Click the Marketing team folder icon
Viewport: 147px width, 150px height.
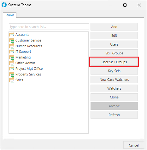(x=12, y=57)
